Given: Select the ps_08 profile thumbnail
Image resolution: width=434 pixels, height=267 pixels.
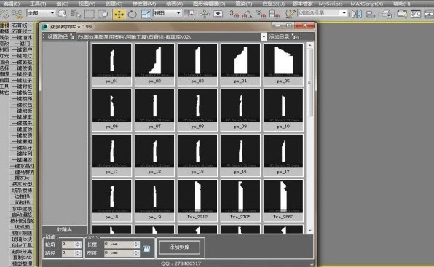Looking at the screenshot, I should point(197,110).
